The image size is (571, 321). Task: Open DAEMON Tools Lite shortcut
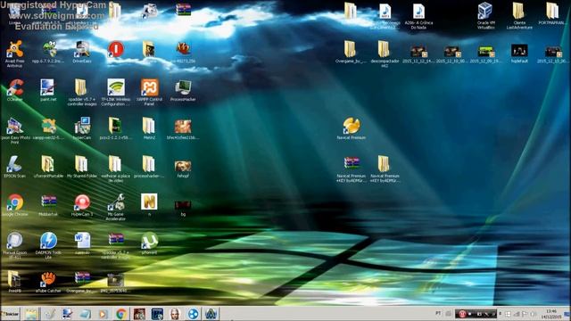48,245
